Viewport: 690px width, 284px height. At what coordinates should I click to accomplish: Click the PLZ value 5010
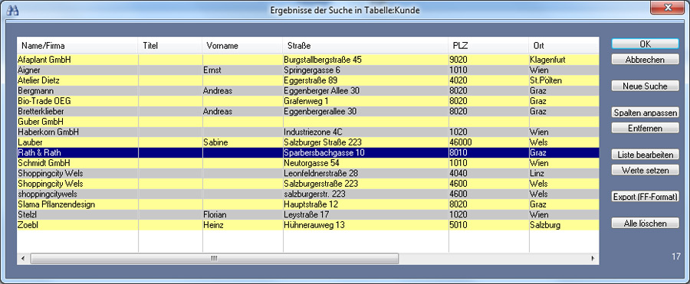pyautogui.click(x=458, y=225)
